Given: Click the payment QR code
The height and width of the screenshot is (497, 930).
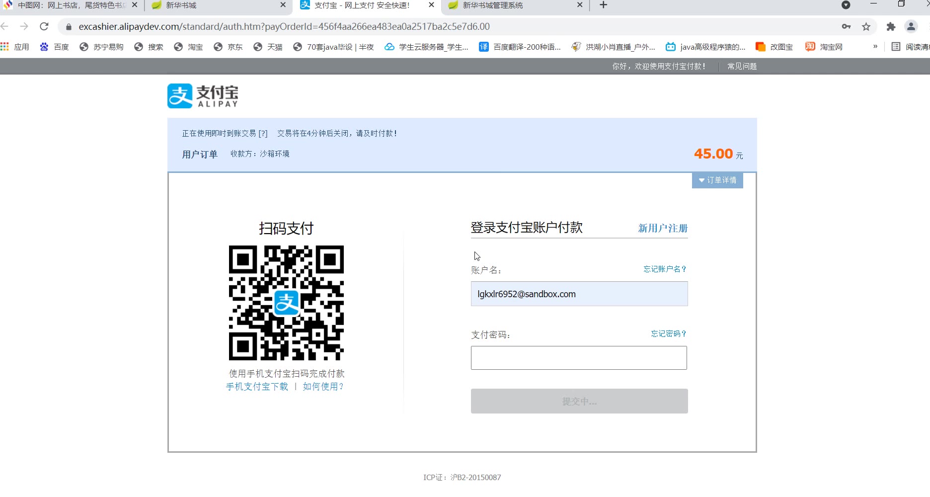Looking at the screenshot, I should (x=286, y=303).
